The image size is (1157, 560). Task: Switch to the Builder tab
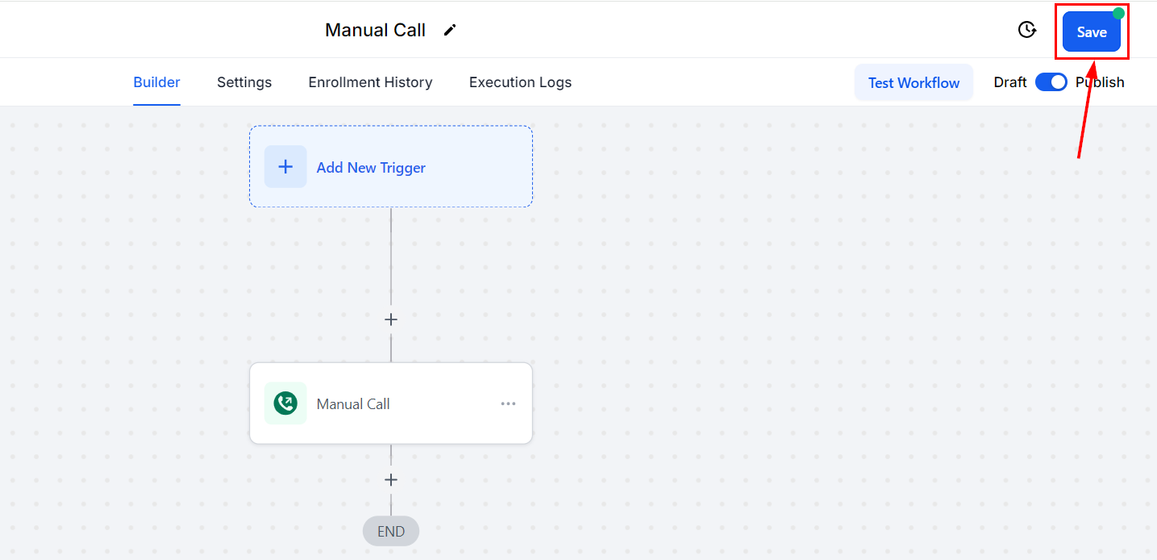point(156,82)
